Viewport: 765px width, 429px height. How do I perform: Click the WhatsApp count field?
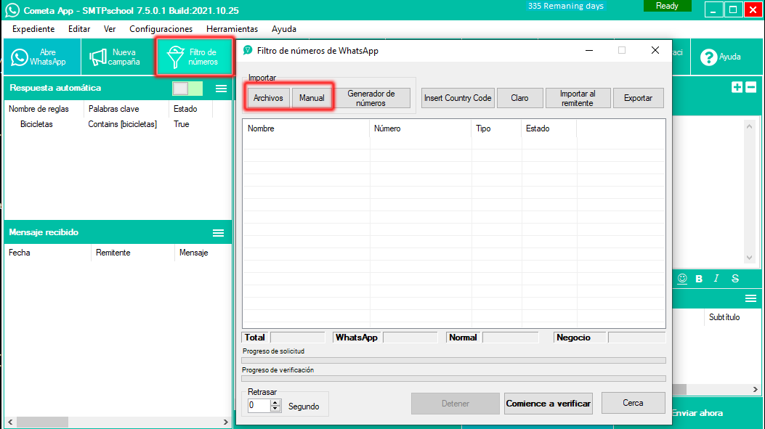pos(410,338)
